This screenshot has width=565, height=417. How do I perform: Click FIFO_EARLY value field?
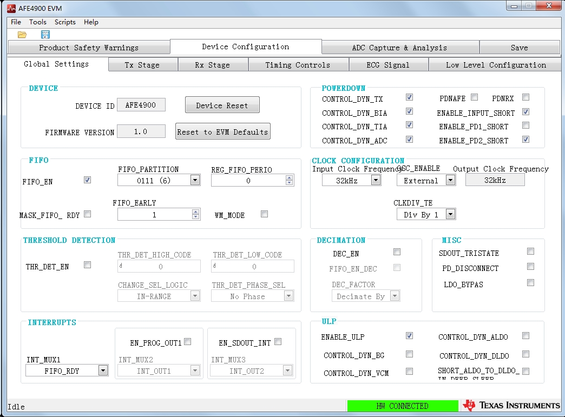(x=155, y=215)
